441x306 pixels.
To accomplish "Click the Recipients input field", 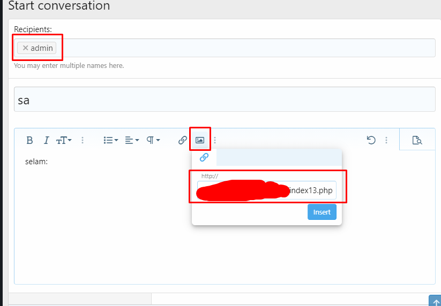I will [x=225, y=48].
